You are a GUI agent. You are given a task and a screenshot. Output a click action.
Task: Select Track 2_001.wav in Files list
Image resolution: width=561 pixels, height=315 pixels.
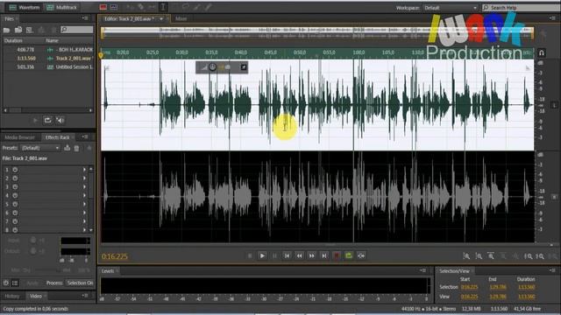click(x=74, y=59)
